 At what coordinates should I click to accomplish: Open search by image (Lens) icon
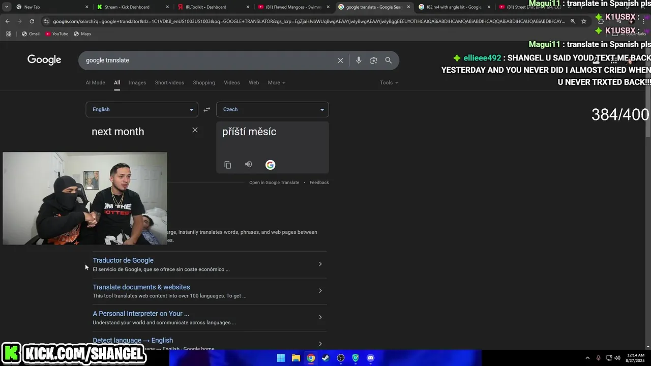tap(374, 60)
